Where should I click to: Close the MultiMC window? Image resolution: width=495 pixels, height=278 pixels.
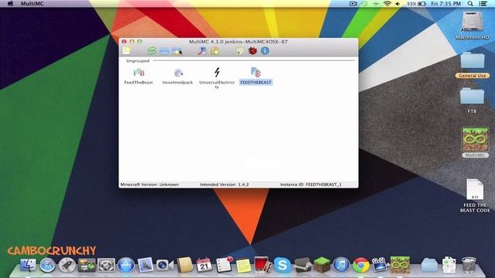coord(125,42)
